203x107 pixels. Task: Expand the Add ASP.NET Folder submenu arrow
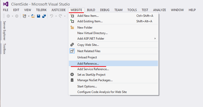pos(155,38)
